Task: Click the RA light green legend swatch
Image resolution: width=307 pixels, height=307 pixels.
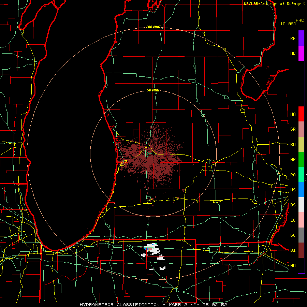Action: pos(301,174)
